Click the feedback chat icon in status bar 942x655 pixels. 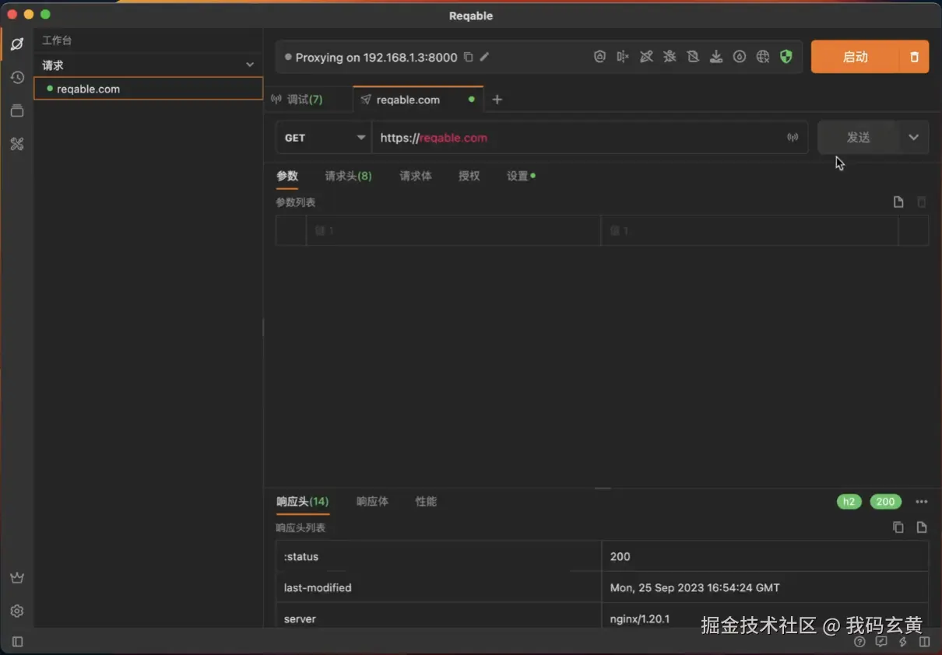pyautogui.click(x=881, y=642)
